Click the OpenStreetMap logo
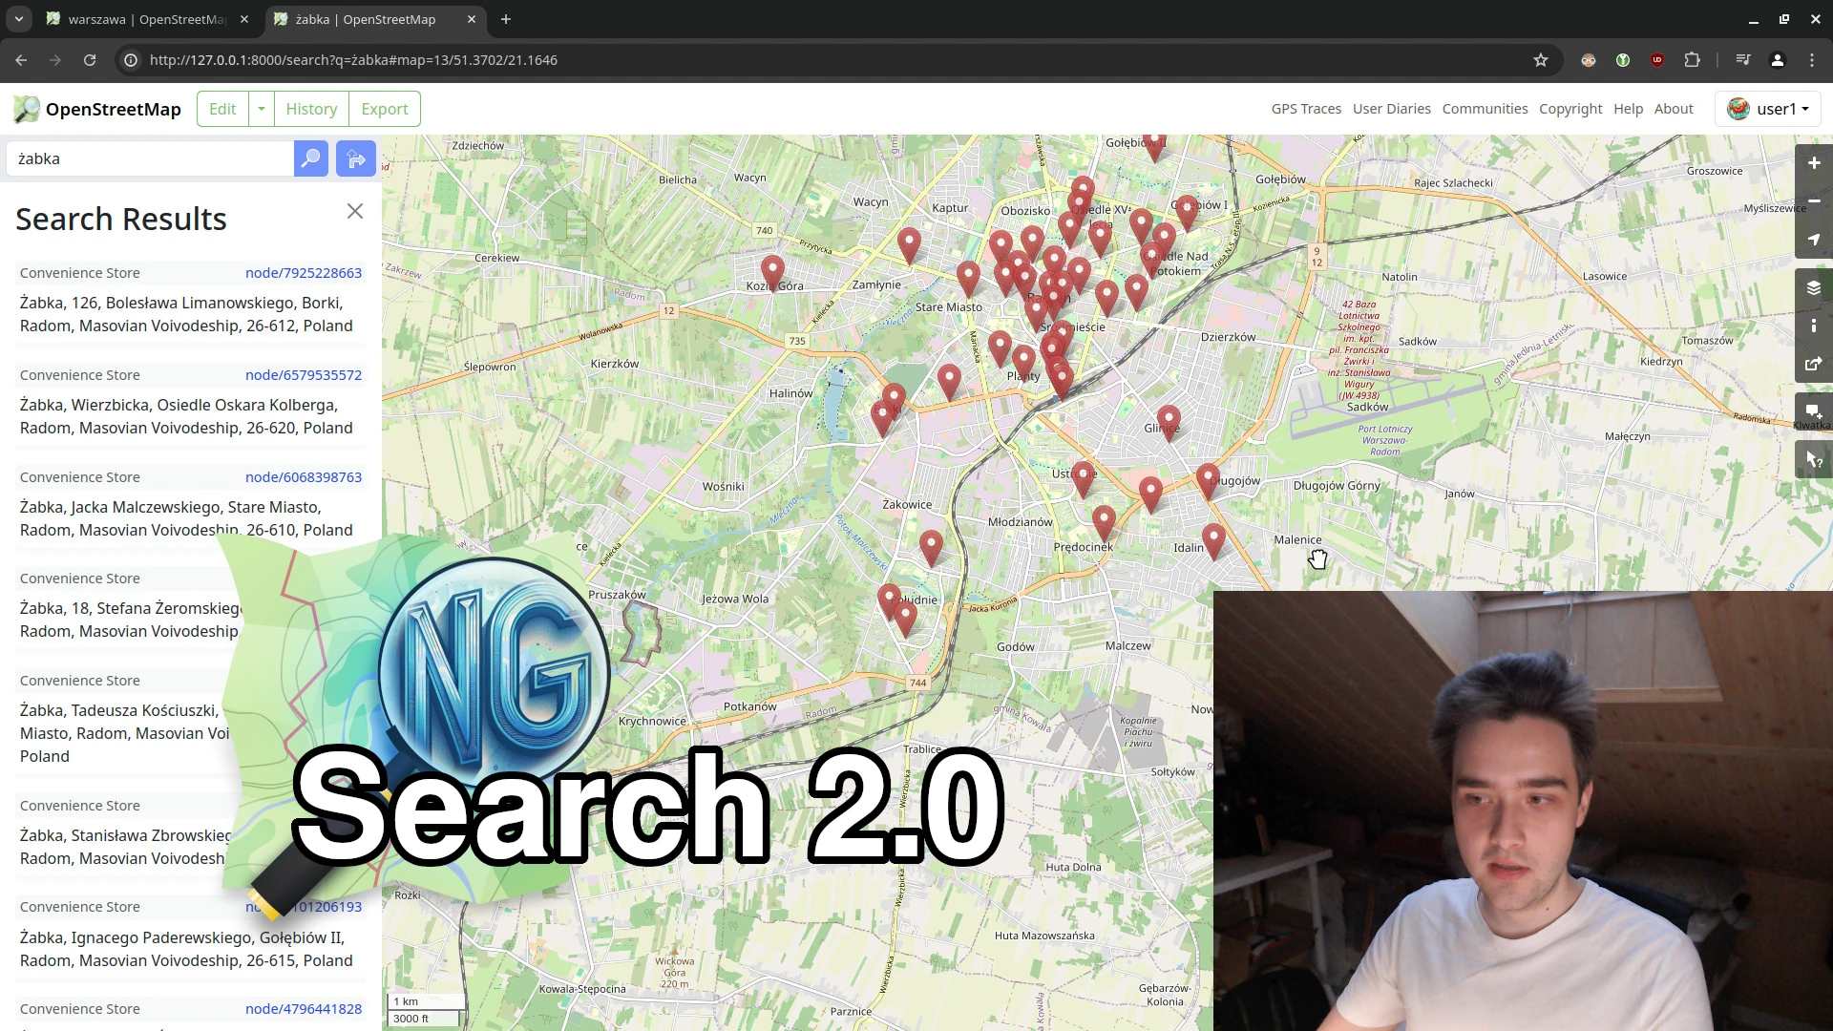 tap(97, 109)
